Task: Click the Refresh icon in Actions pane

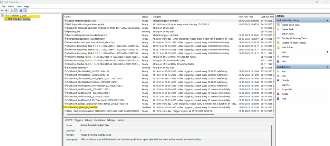Action: point(278,56)
